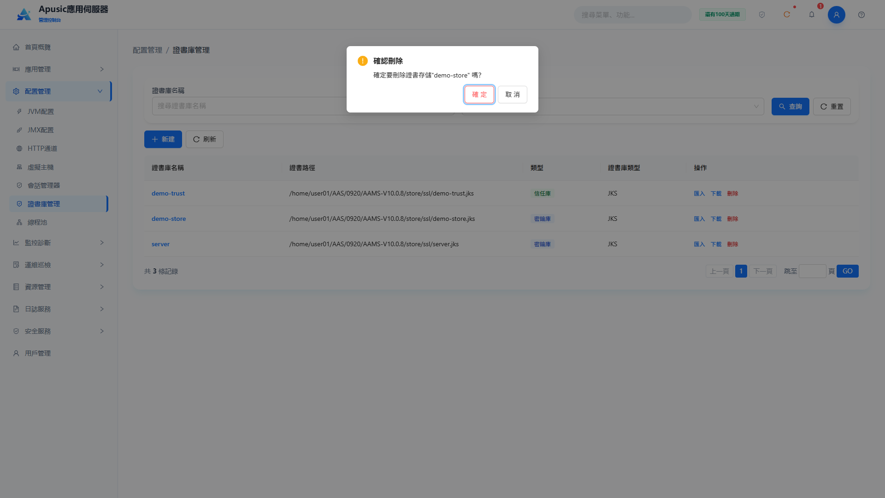Screen dimensions: 885x498
Task: Click the 新建 button
Action: click(163, 139)
